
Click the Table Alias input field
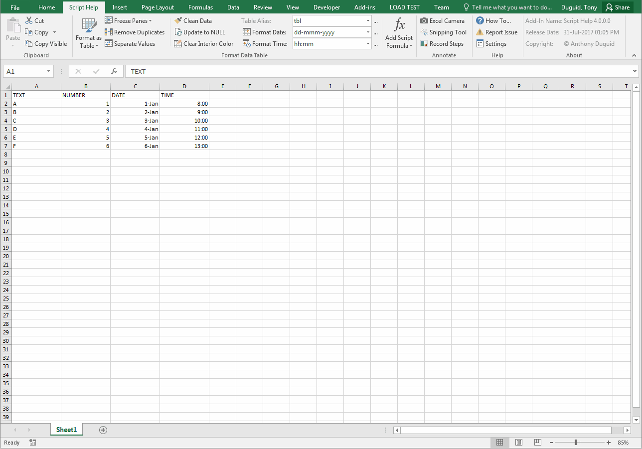pos(328,21)
